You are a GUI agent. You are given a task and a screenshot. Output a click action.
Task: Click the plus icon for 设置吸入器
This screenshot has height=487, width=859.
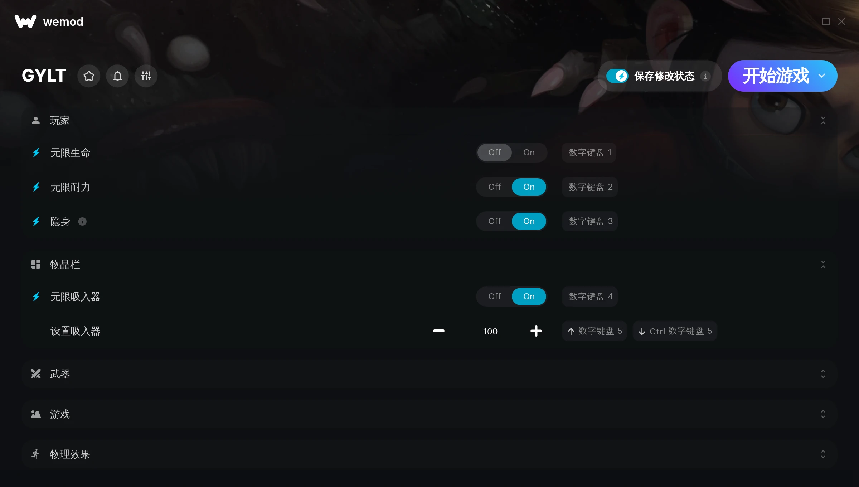536,331
